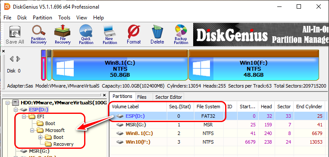Go to previous disk arrow

tap(12, 59)
